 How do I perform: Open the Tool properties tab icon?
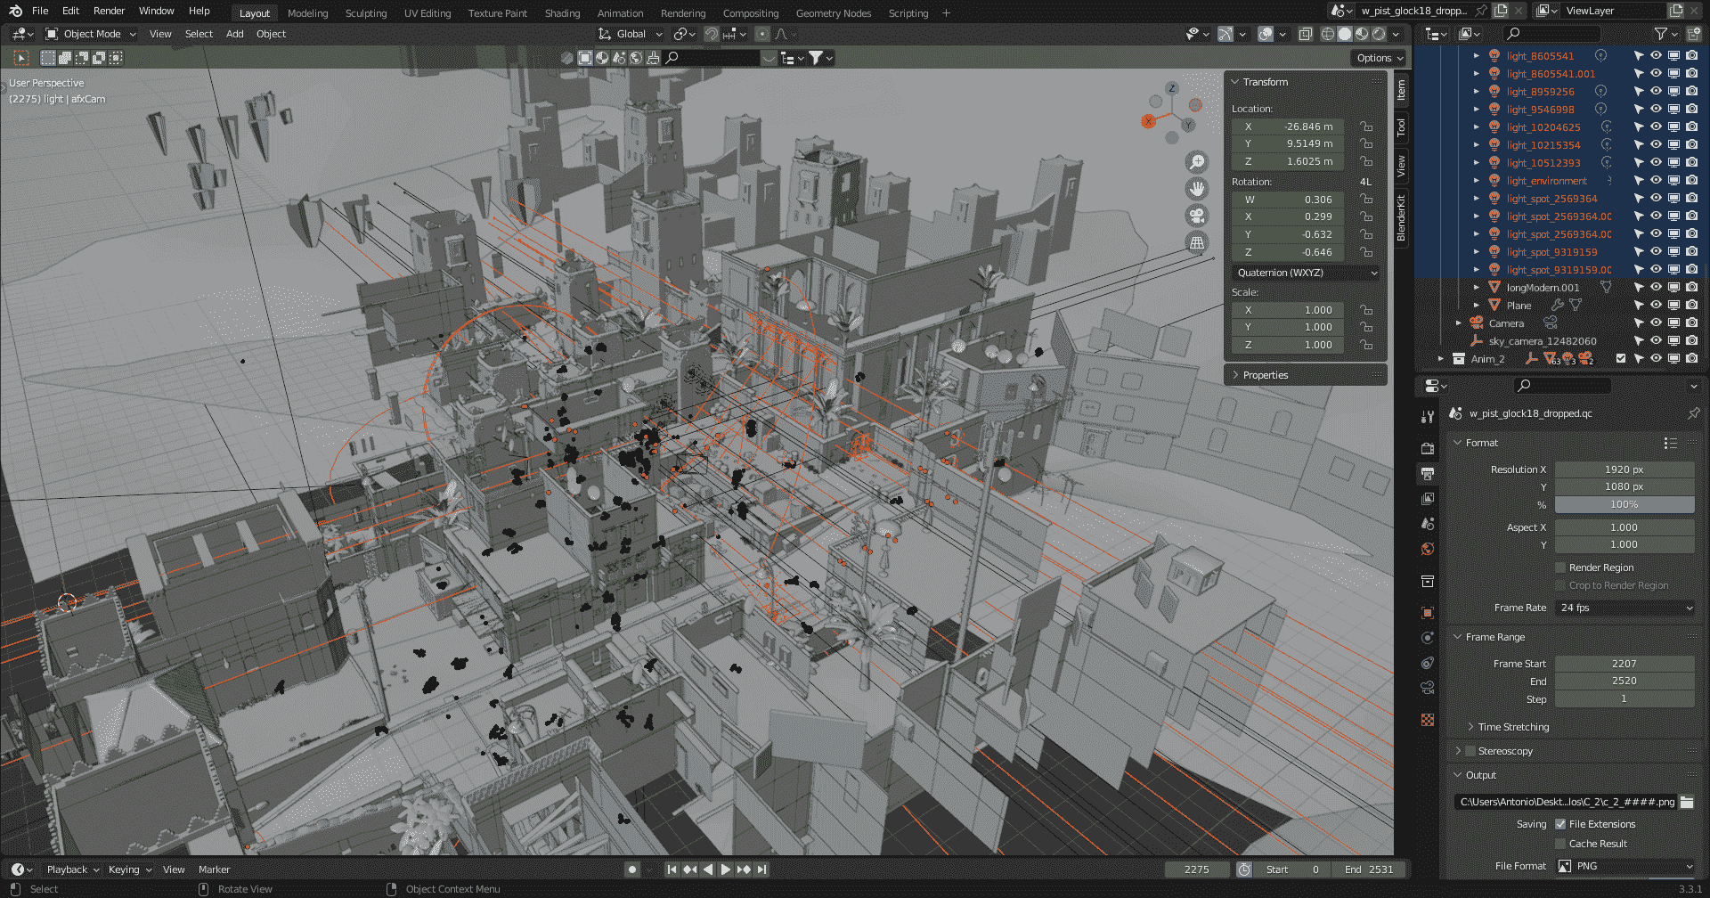(1428, 417)
